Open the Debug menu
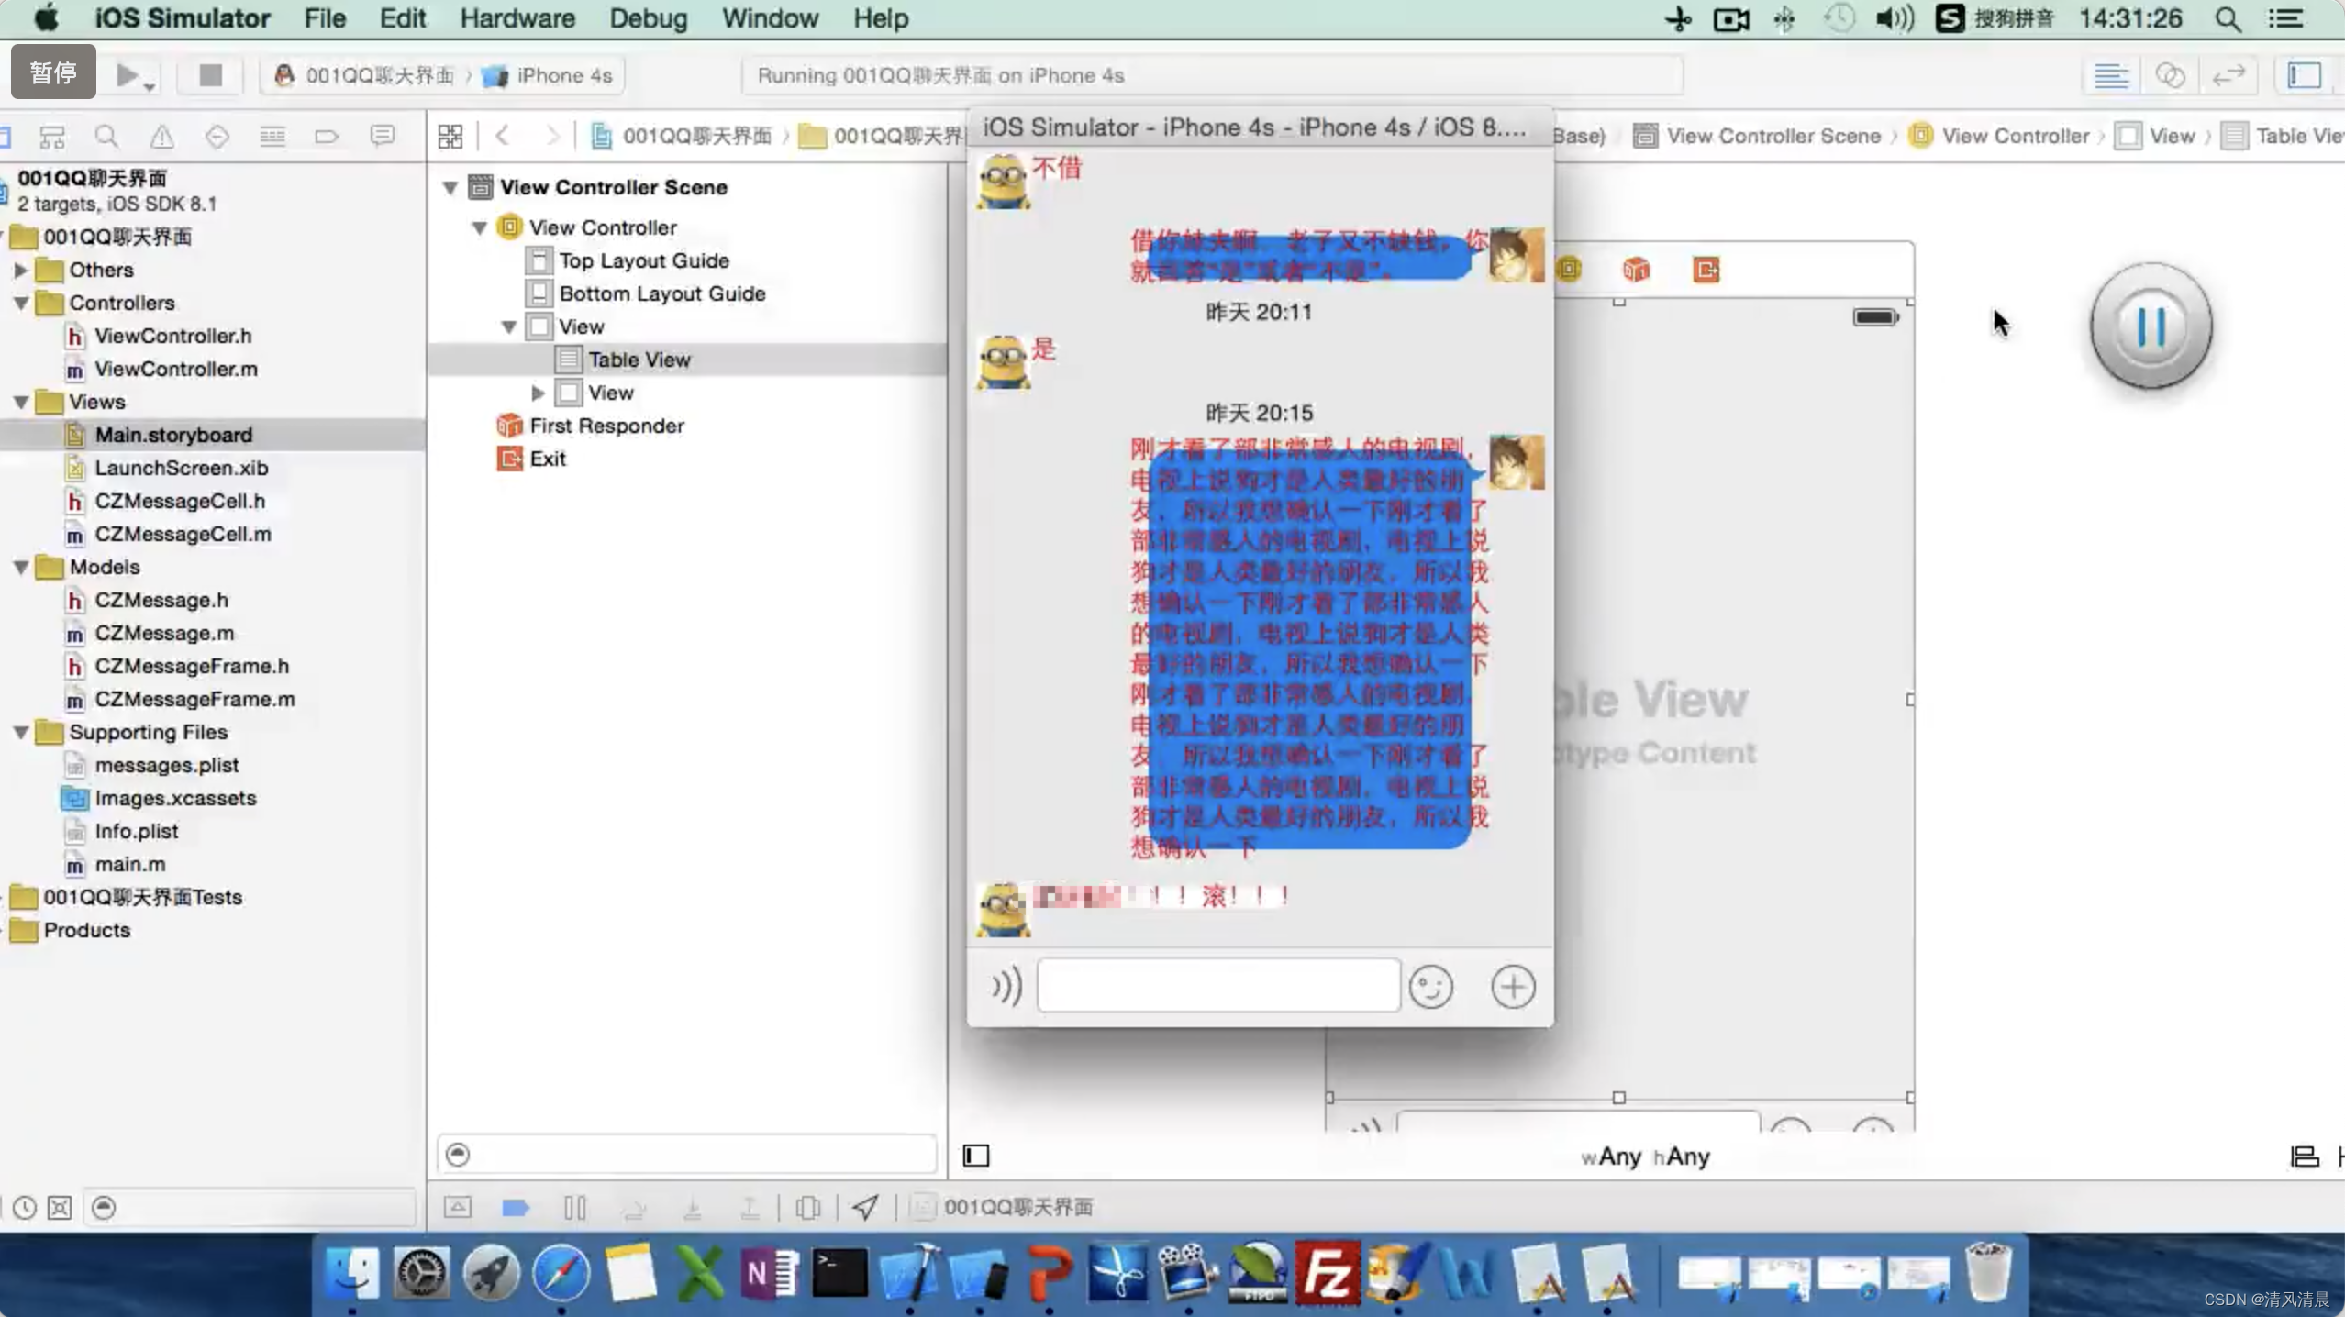This screenshot has height=1317, width=2345. 648,18
